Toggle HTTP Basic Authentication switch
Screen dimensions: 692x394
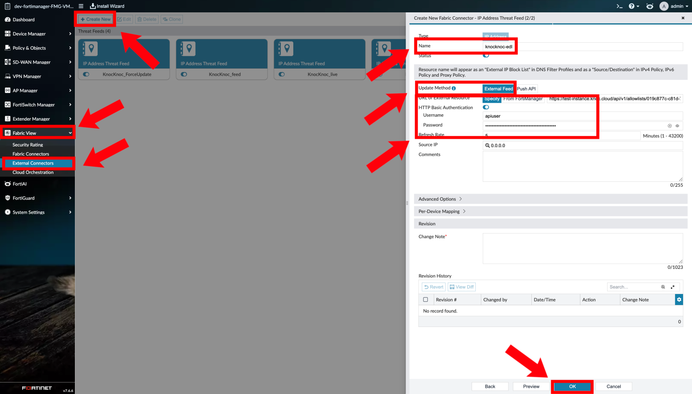486,107
